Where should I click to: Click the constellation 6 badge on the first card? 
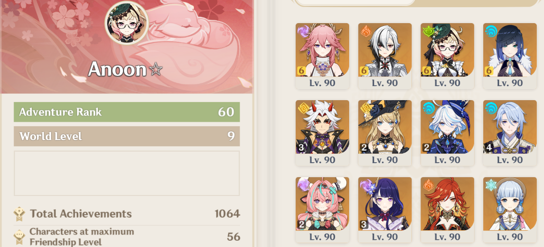[x=301, y=71]
